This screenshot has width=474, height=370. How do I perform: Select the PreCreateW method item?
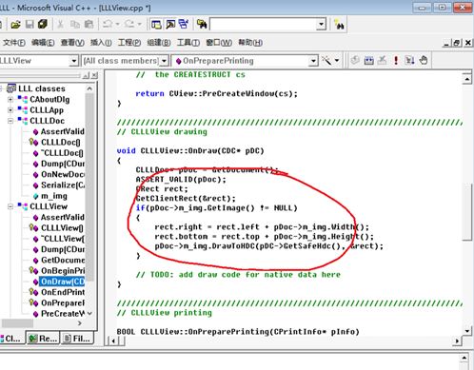(63, 314)
